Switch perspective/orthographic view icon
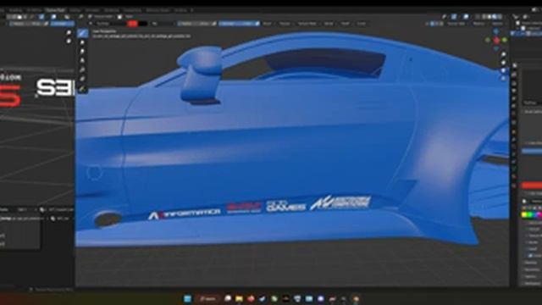The width and height of the screenshot is (542, 305). [x=503, y=79]
